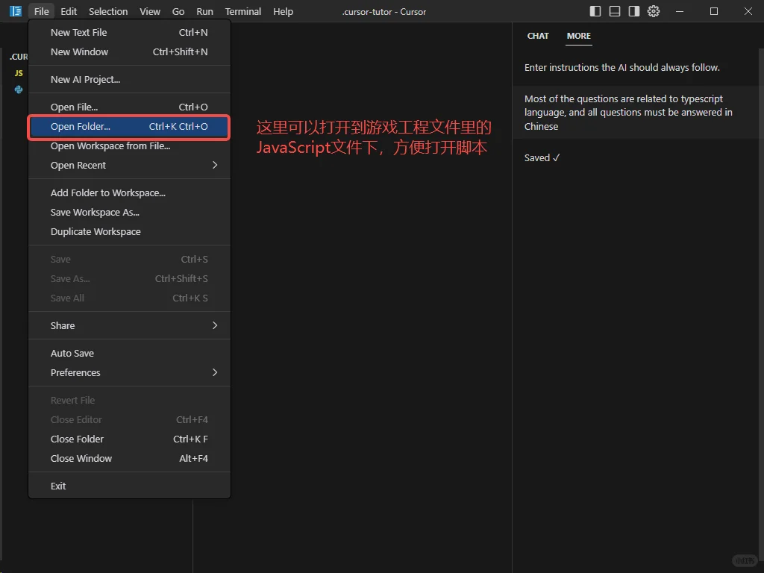Viewport: 764px width, 573px height.
Task: Close the Cursor window
Action: click(748, 11)
